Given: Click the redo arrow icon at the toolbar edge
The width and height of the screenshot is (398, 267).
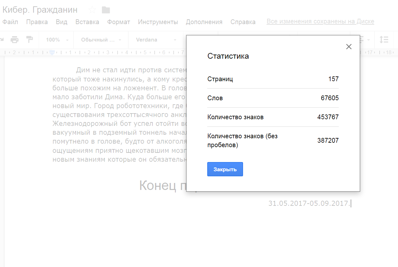Looking at the screenshot, I should [x=2, y=40].
